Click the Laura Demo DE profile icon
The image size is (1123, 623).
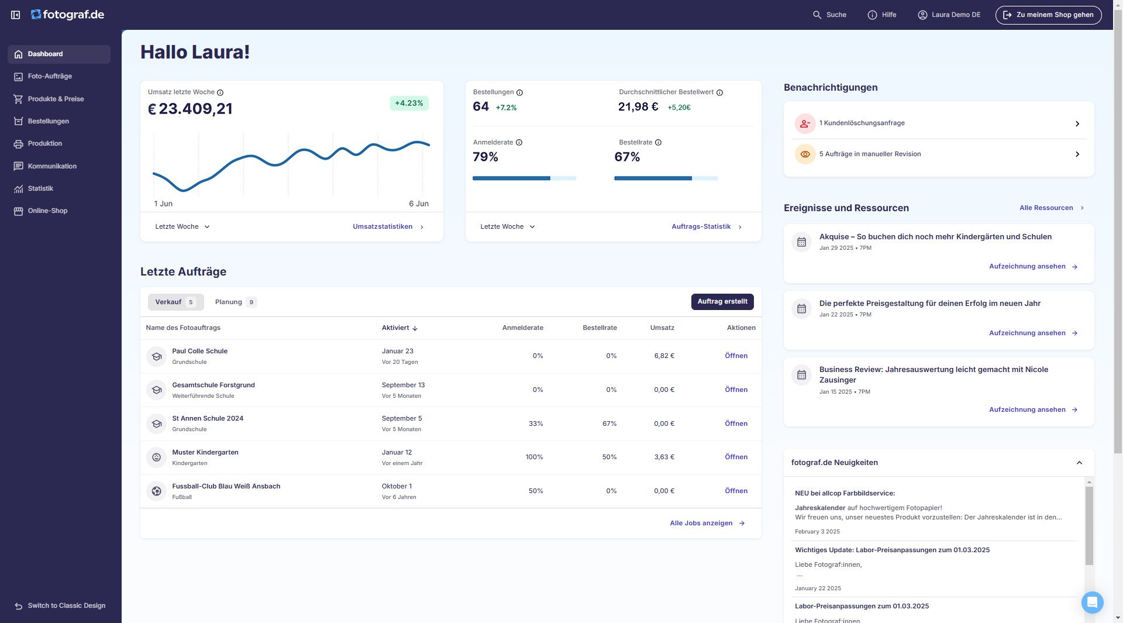[x=922, y=15]
